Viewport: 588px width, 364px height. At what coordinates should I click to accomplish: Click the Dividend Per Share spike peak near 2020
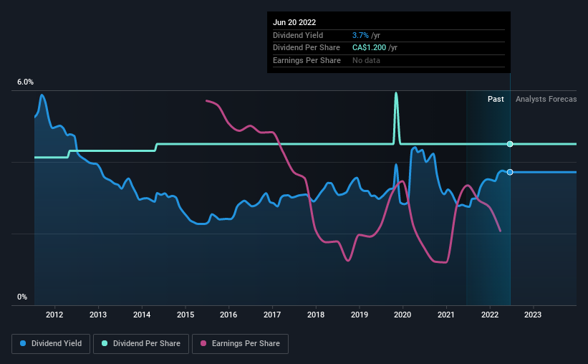click(396, 93)
